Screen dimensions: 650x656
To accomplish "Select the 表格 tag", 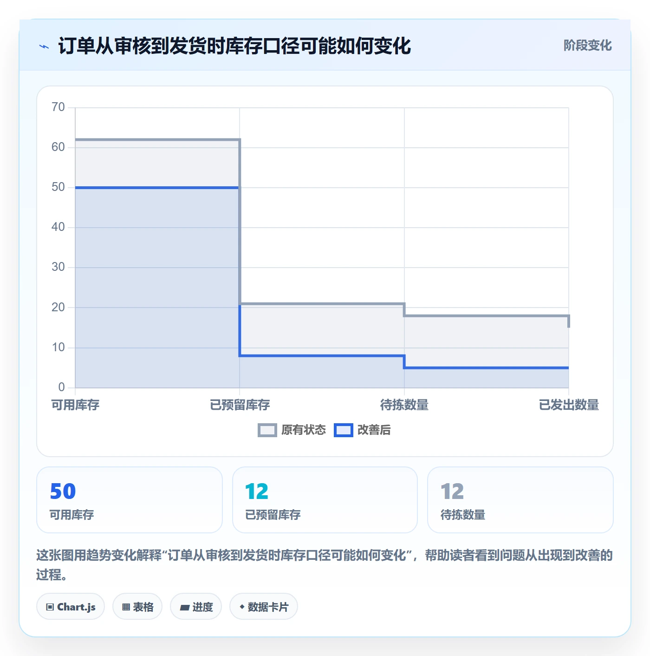I will pos(137,606).
